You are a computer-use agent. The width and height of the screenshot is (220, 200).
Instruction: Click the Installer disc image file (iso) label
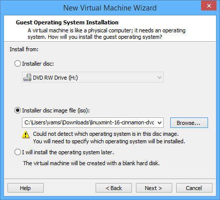point(56,110)
